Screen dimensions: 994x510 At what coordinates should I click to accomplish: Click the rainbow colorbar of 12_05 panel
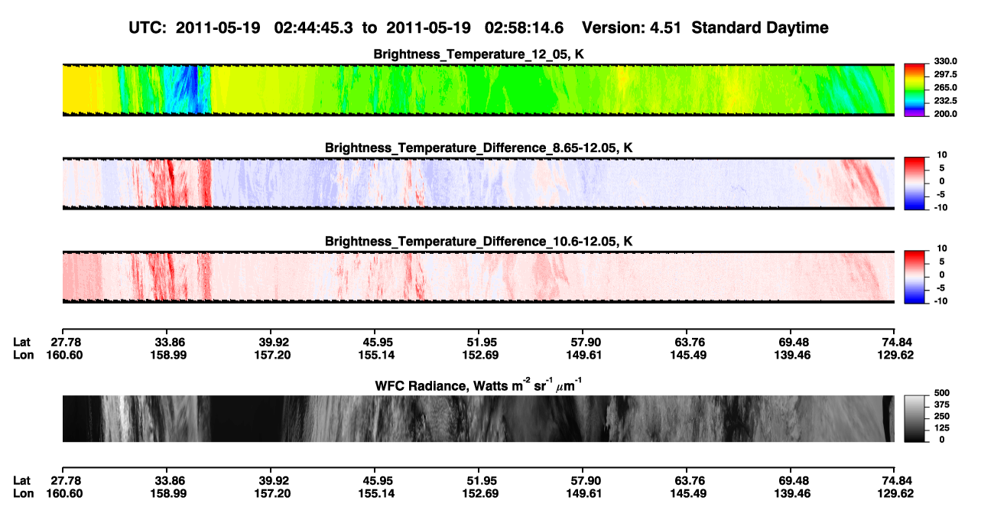[x=914, y=89]
